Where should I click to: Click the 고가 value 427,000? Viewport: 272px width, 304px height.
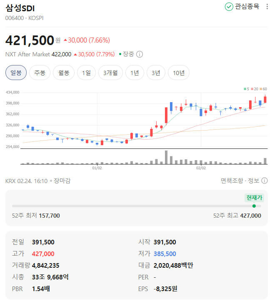[x=43, y=254]
